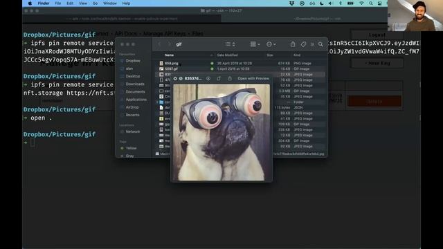This screenshot has width=443, height=249.
Task: Expand Quick Look preview to full screen
Action: pos(181,78)
